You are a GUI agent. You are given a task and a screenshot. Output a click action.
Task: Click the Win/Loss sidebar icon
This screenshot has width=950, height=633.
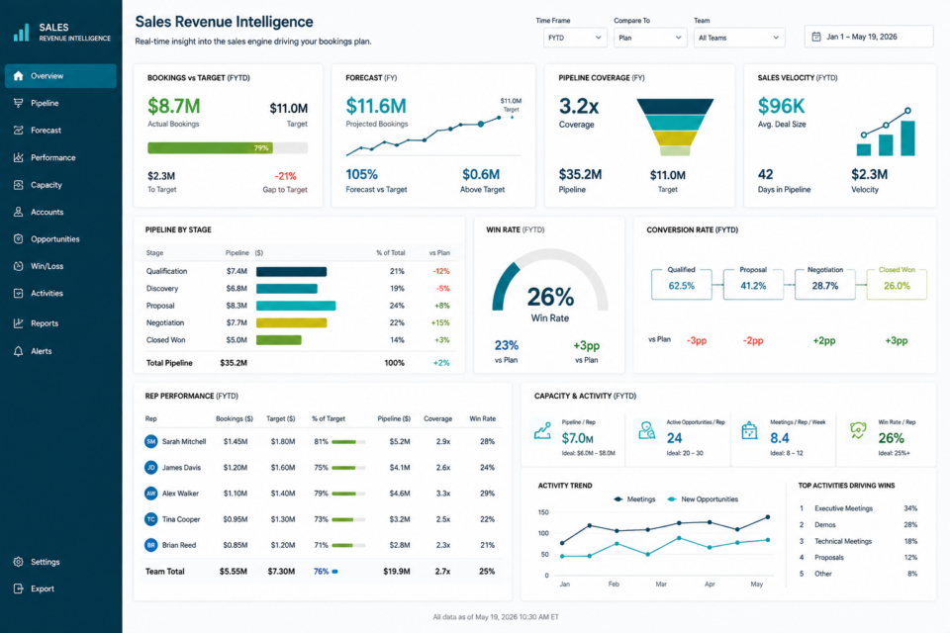(x=18, y=266)
